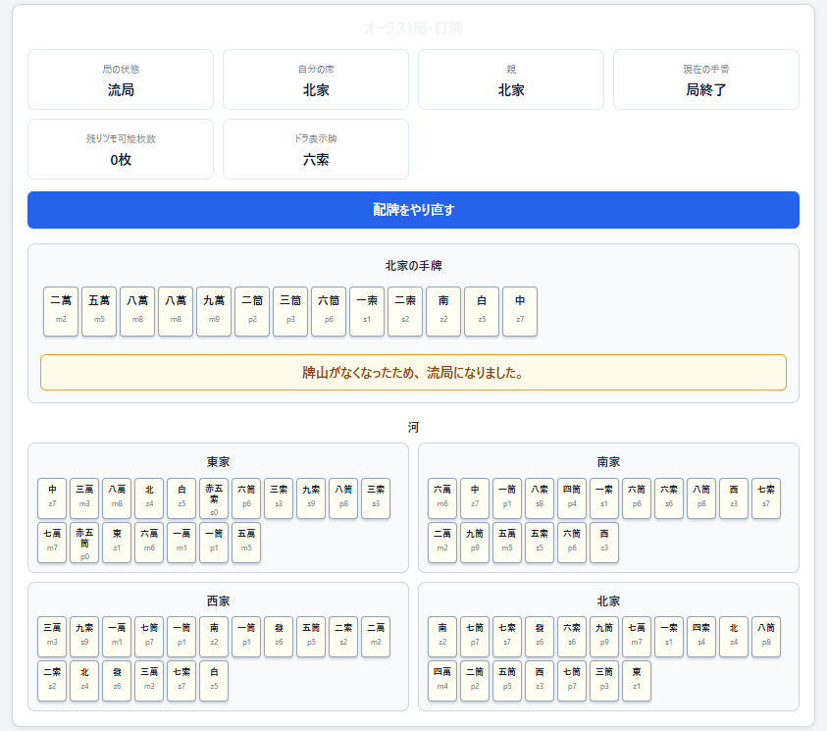Click the 自分の席 seat card
The width and height of the screenshot is (827, 731).
(316, 79)
